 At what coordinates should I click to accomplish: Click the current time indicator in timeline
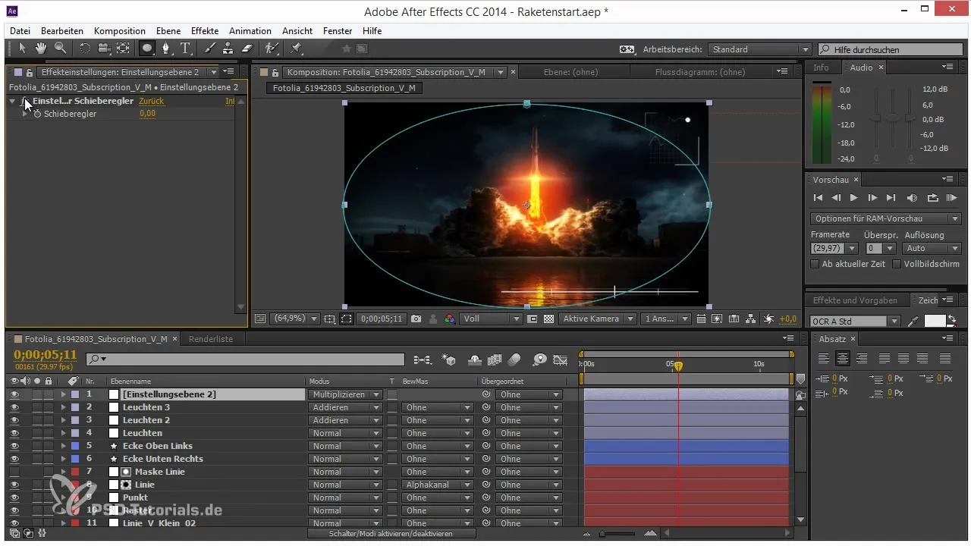click(x=678, y=366)
